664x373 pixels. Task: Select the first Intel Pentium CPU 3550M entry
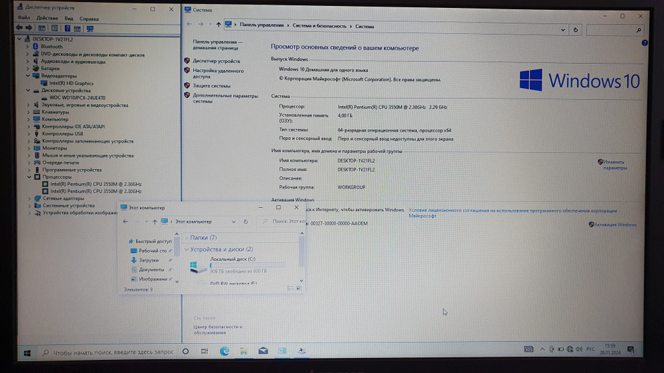[96, 184]
